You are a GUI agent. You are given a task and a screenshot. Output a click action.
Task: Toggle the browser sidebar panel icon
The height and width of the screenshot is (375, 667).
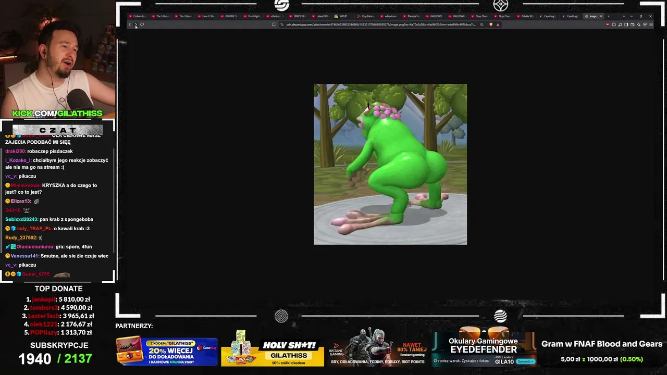pyautogui.click(x=626, y=24)
